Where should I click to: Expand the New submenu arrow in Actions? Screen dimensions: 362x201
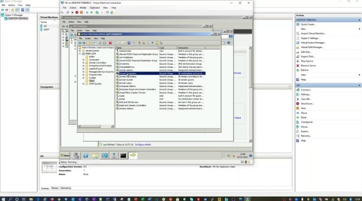pos(359,29)
